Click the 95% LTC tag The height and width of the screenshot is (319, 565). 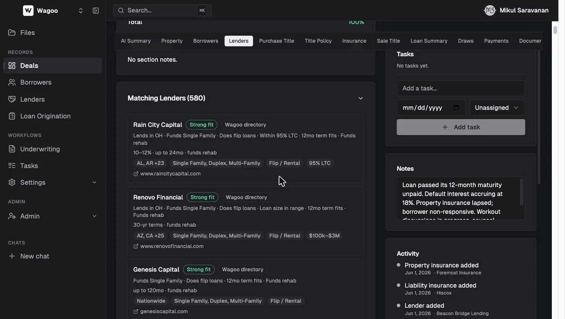point(320,163)
